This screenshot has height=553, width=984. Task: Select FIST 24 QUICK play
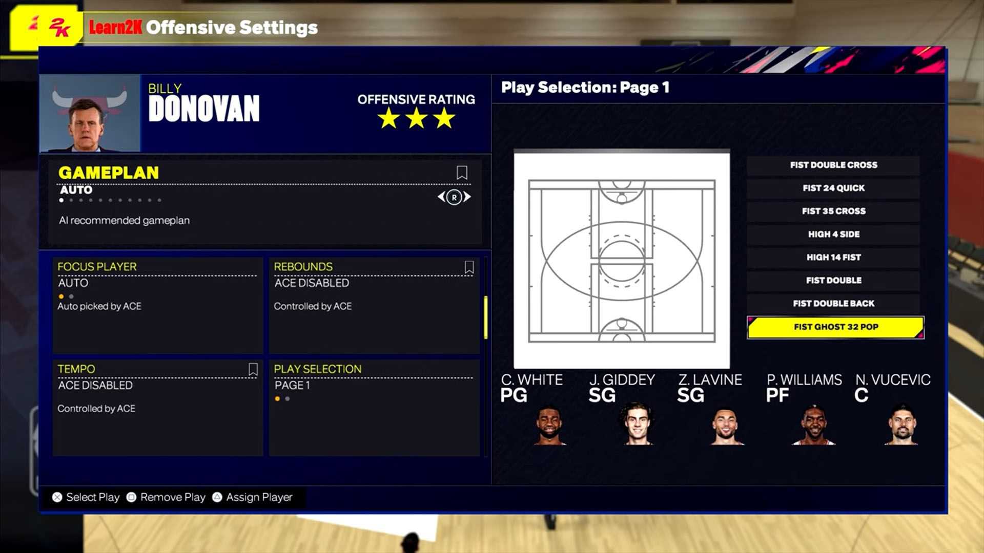[x=832, y=188]
